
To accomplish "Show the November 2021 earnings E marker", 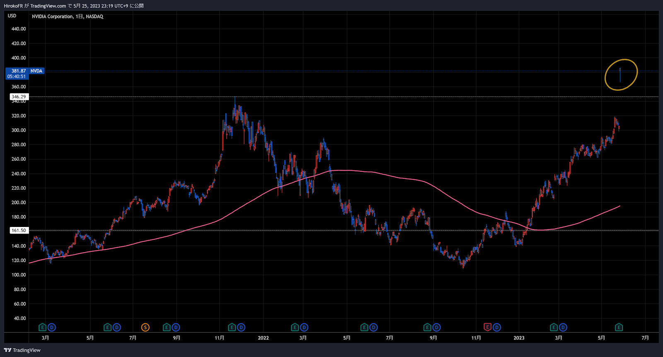I will coord(232,327).
